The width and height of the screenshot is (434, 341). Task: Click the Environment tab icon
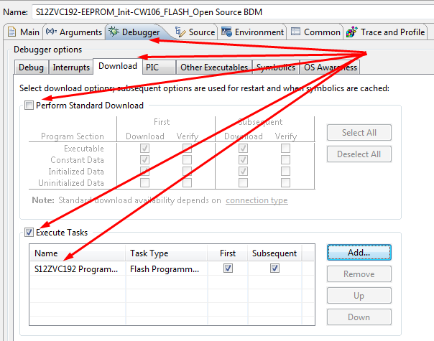pos(226,32)
